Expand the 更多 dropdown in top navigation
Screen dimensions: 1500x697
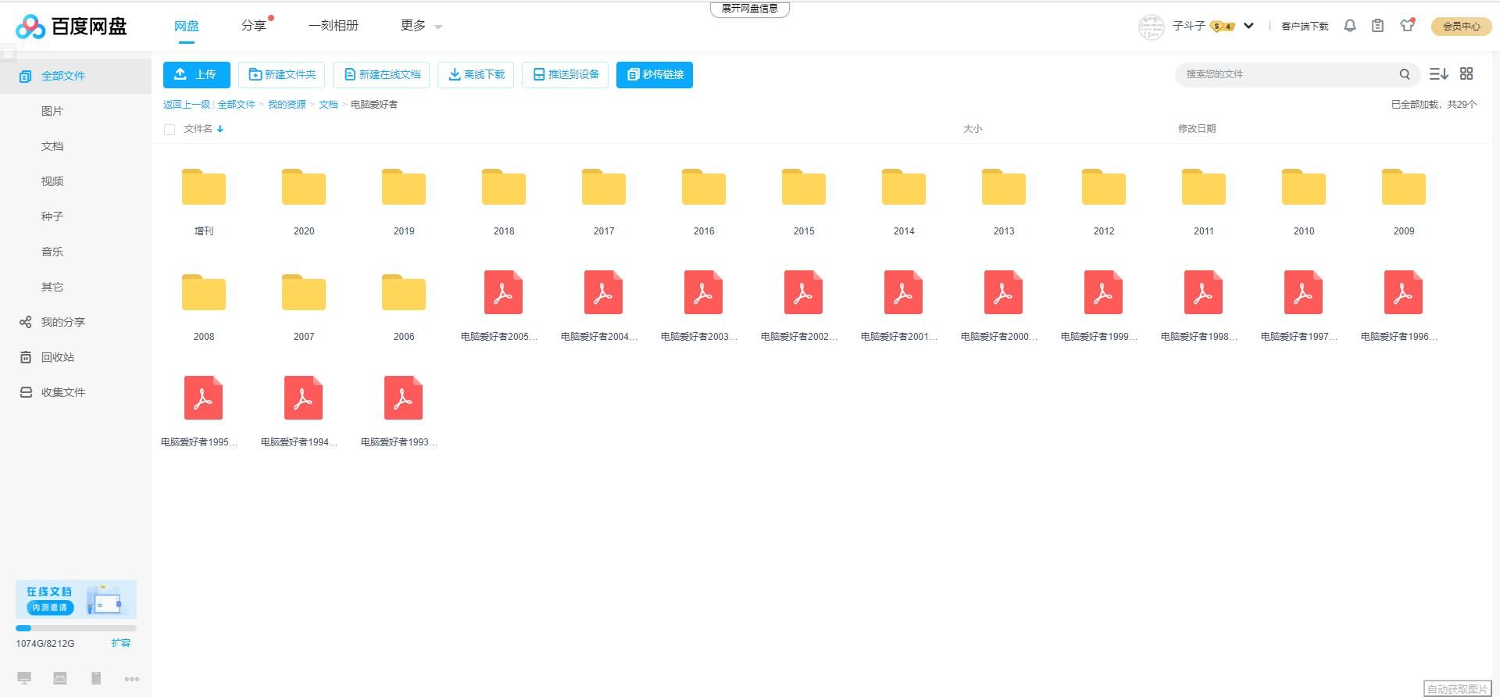pos(420,26)
